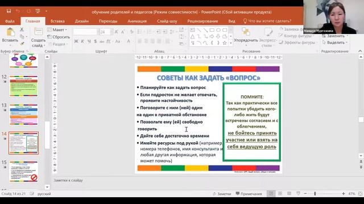
Task: Open the font size 24 dropdown
Action: click(112, 32)
